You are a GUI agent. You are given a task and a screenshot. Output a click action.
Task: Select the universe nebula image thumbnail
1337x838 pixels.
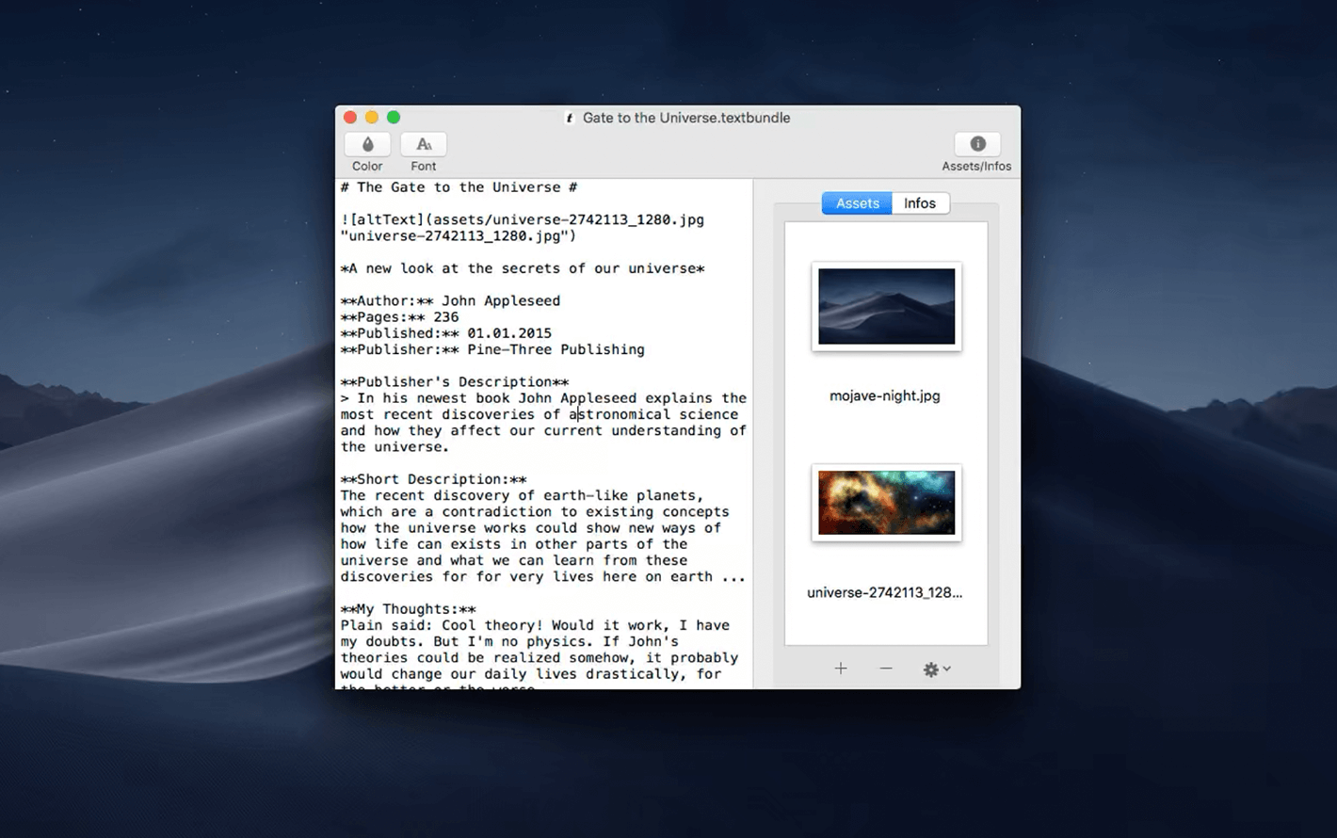886,503
